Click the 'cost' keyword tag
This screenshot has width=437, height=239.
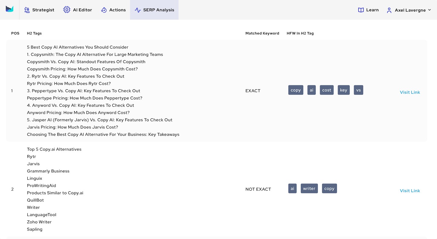point(327,90)
